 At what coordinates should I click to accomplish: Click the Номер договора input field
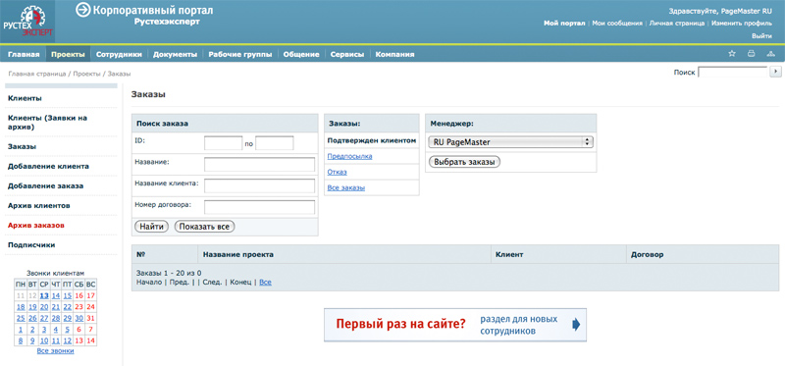pos(259,207)
